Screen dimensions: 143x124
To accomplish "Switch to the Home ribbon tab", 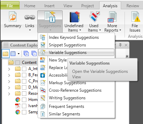I will (x=30, y=6).
